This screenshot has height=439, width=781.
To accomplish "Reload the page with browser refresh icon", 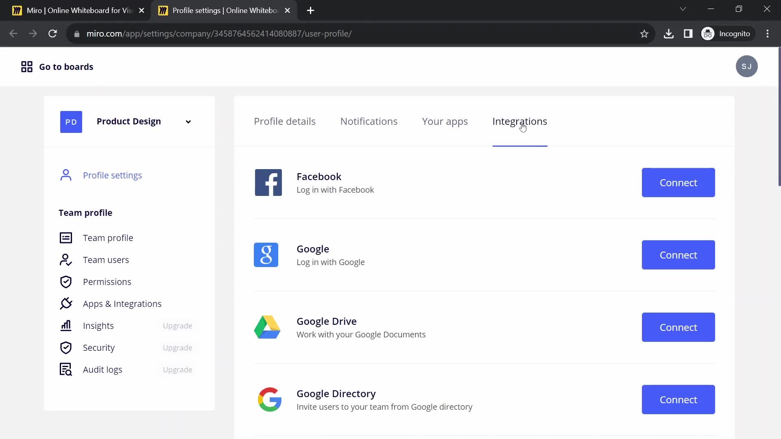I will pos(52,34).
